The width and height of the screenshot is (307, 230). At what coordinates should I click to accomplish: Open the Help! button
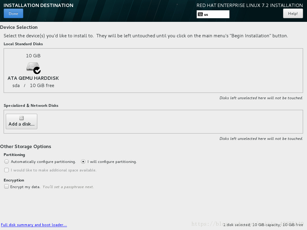click(x=293, y=14)
